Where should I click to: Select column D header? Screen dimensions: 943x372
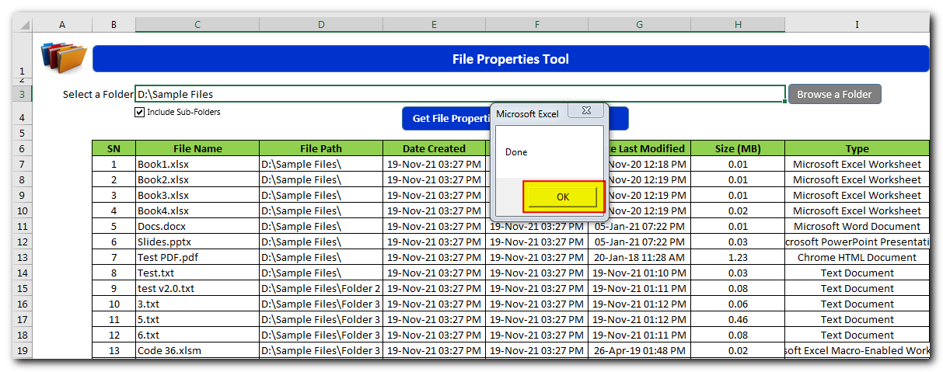click(x=321, y=25)
